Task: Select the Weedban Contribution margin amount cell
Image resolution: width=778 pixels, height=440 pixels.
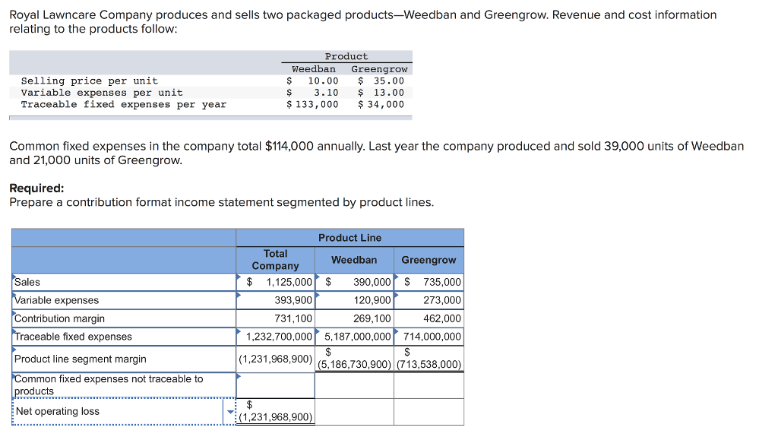Action: [x=354, y=318]
